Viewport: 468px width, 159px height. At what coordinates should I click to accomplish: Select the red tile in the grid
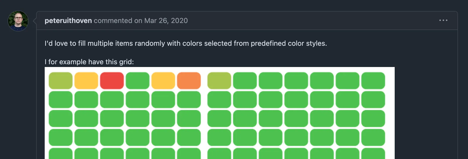point(112,81)
